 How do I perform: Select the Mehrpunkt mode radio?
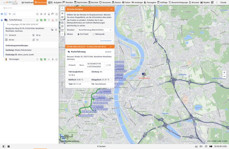click(x=94, y=34)
